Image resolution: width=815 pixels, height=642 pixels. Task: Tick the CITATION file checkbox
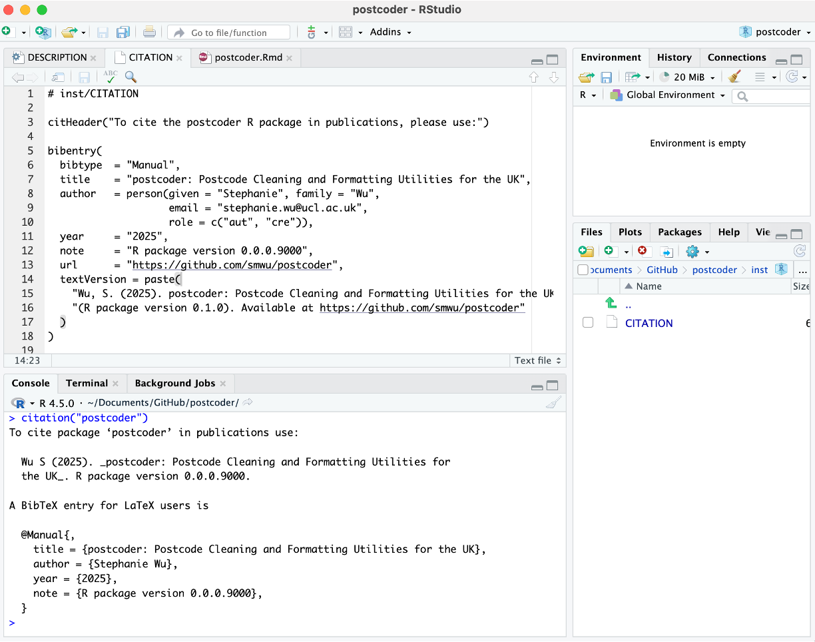click(587, 323)
